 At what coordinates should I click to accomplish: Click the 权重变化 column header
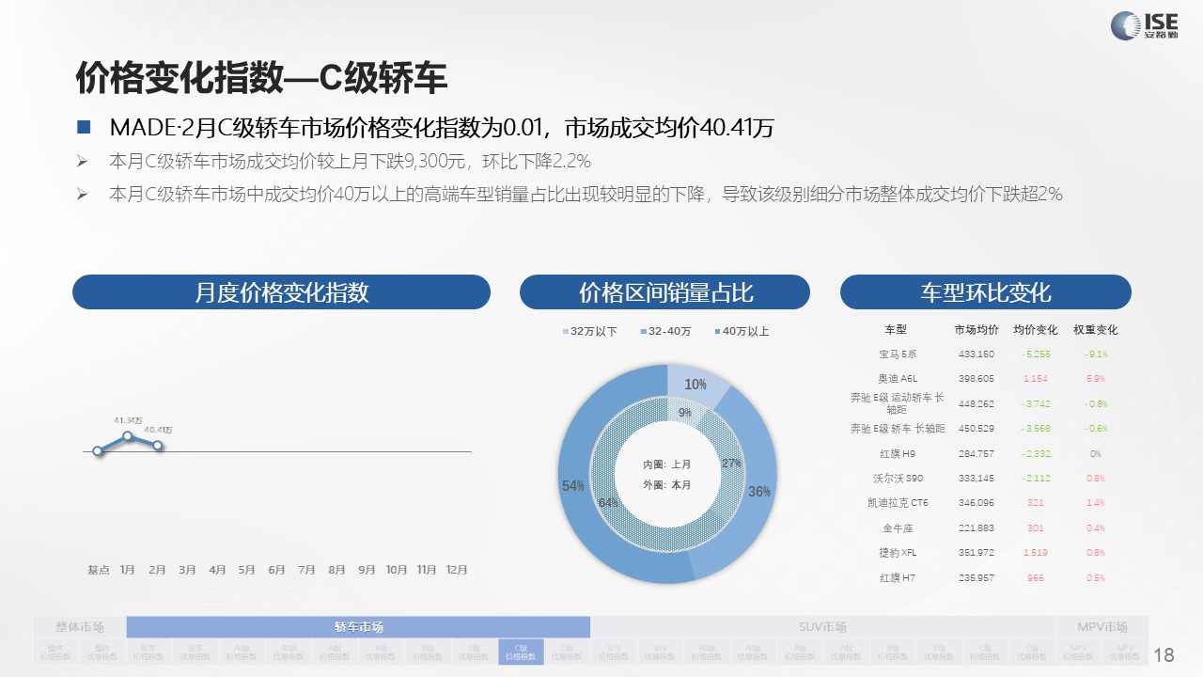coord(1096,330)
